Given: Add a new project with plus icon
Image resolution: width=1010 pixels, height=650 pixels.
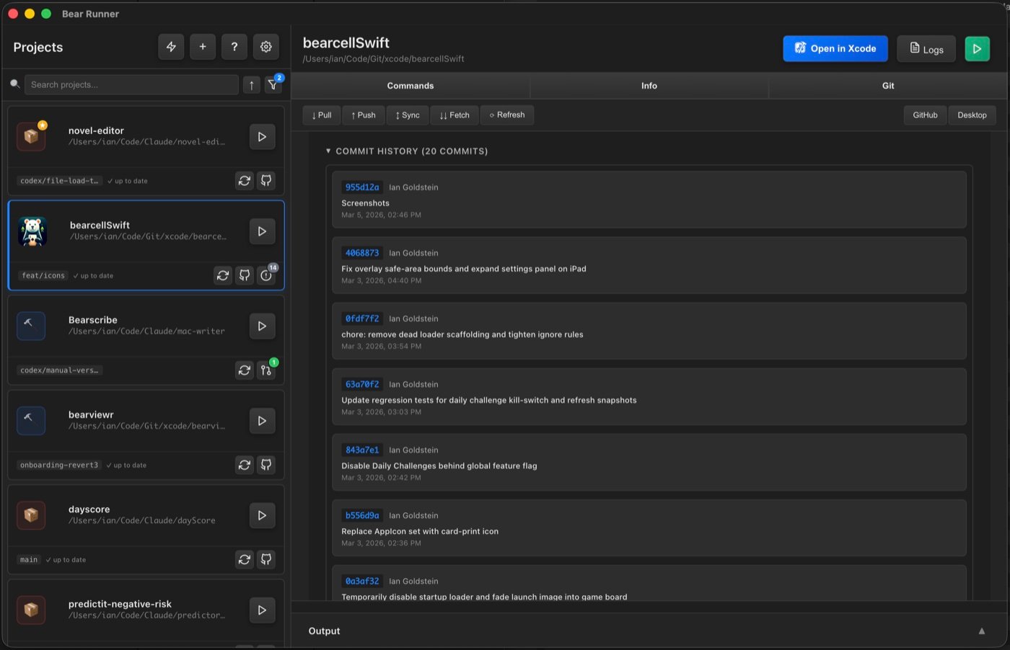Looking at the screenshot, I should coord(203,47).
